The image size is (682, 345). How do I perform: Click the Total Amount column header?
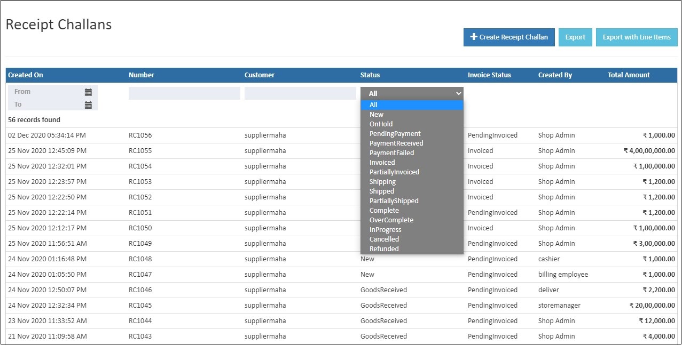[629, 75]
